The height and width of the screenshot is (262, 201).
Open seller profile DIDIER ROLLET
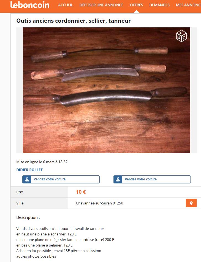pyautogui.click(x=30, y=170)
